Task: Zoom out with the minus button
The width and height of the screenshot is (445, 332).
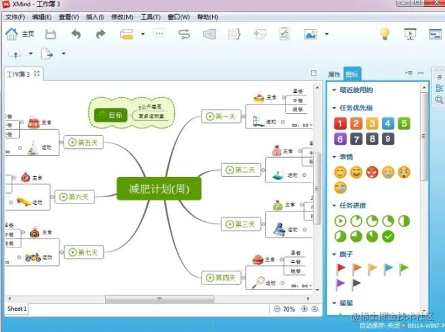Action: click(277, 309)
